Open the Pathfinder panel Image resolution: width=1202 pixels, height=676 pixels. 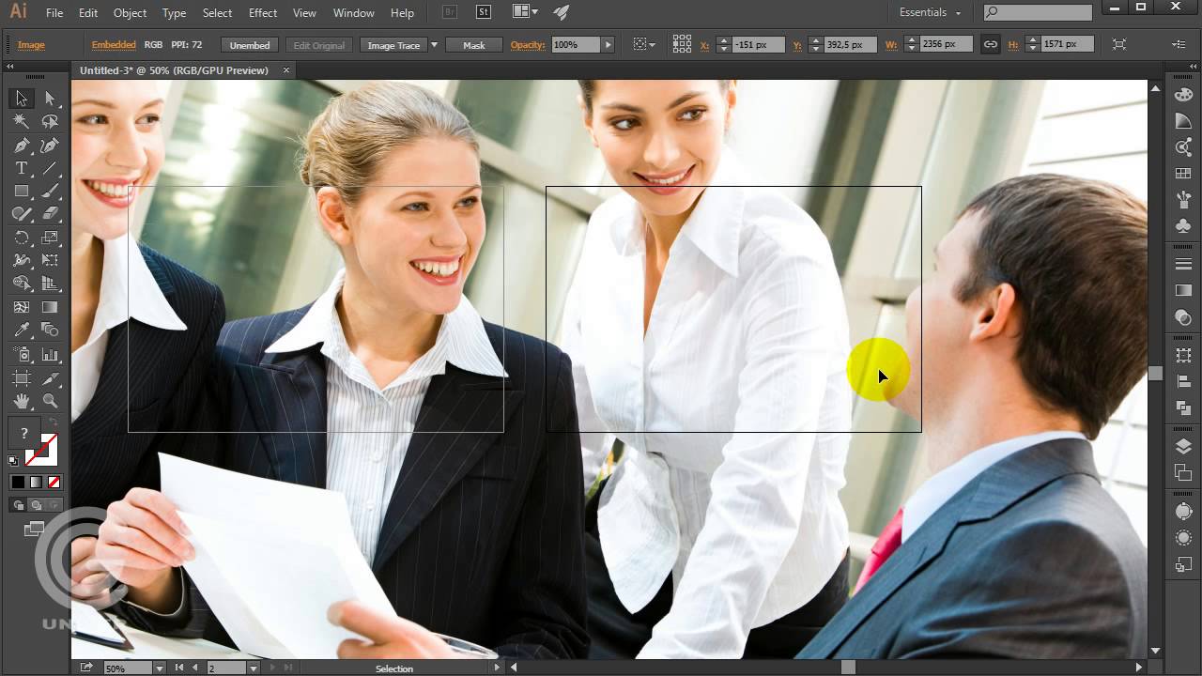pyautogui.click(x=1183, y=407)
